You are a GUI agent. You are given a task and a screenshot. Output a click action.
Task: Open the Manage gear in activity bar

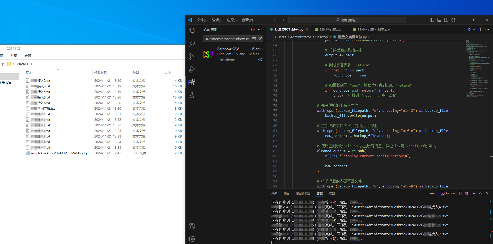(x=192, y=239)
